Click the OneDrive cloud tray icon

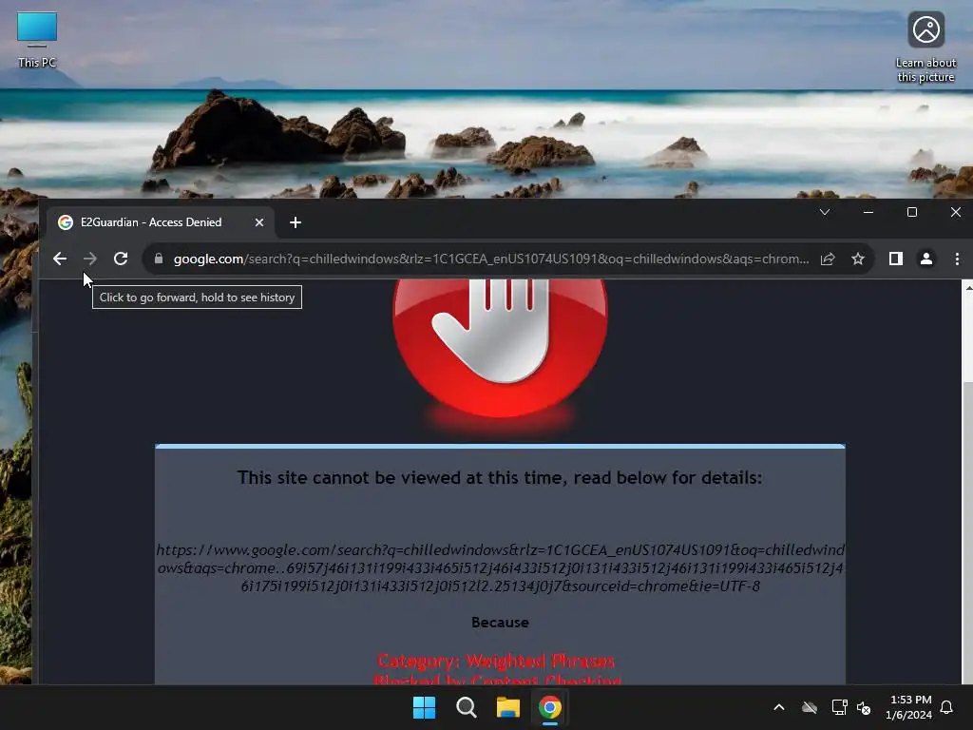pyautogui.click(x=810, y=707)
